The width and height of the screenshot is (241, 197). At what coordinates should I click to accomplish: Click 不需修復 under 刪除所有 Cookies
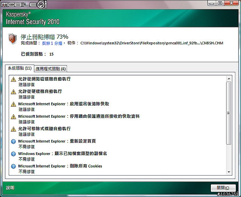click(x=26, y=172)
